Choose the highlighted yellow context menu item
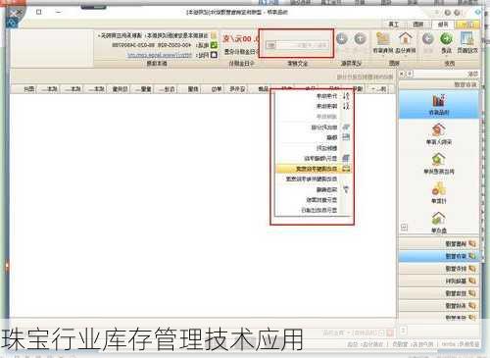 coord(314,169)
